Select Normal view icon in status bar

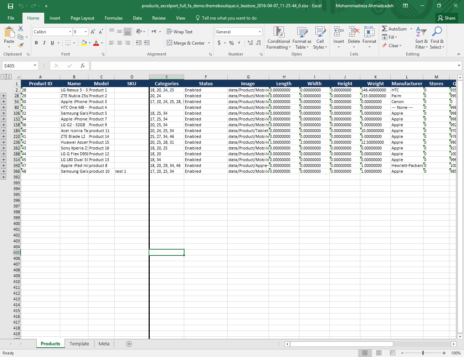click(x=365, y=353)
